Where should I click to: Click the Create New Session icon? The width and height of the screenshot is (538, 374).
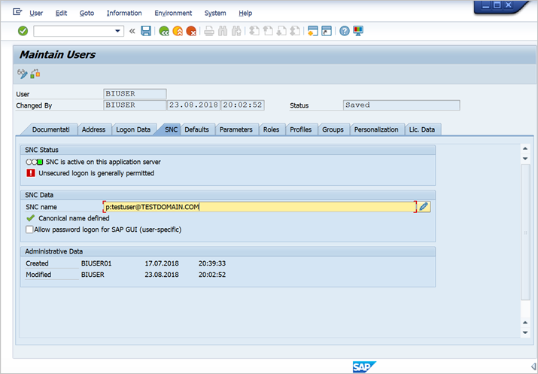[x=313, y=31]
